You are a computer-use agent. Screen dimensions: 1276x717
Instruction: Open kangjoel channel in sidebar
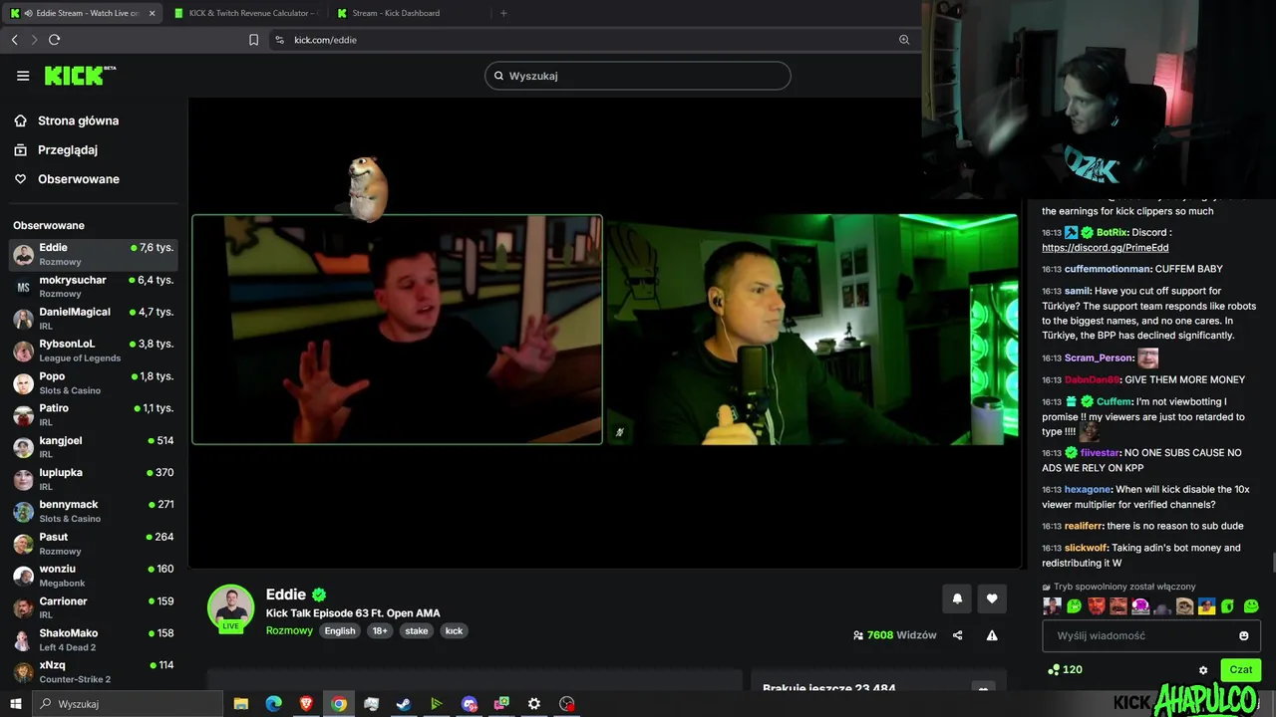(x=94, y=447)
